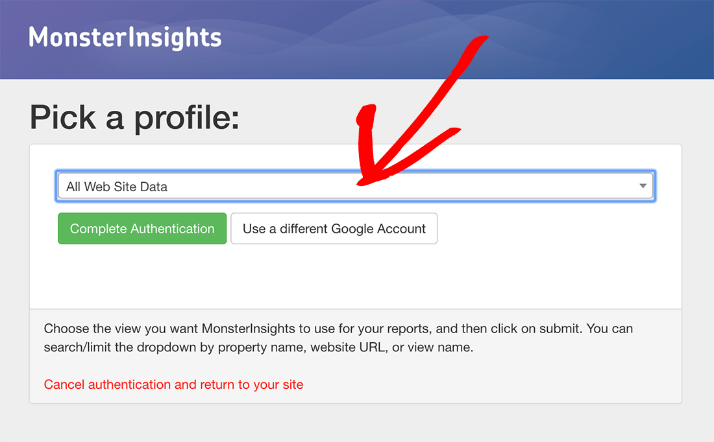Choose Use a different Google Account

click(x=334, y=228)
